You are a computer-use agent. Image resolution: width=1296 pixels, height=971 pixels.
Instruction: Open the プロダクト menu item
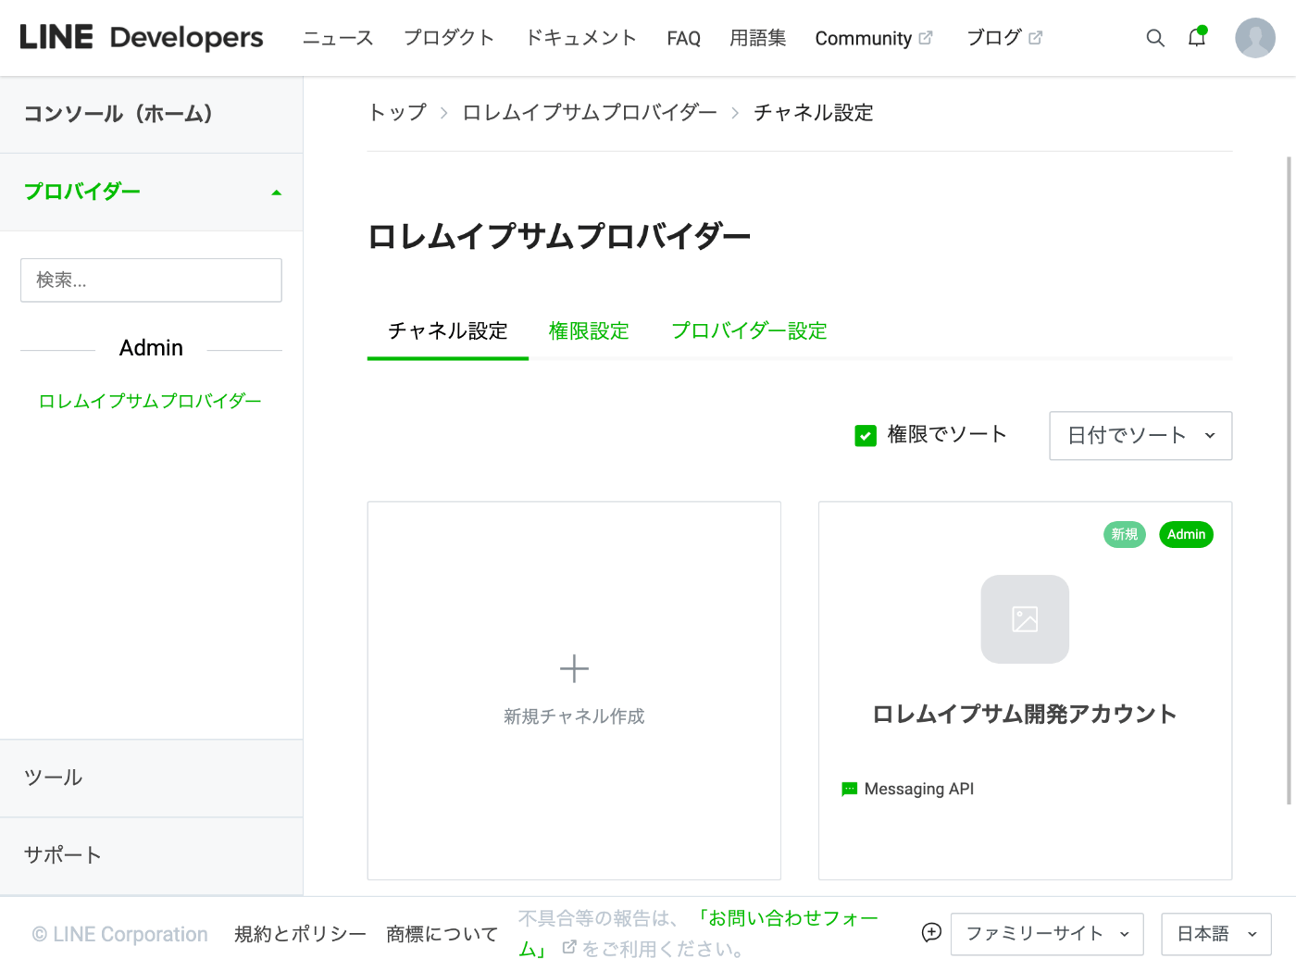[x=449, y=38]
